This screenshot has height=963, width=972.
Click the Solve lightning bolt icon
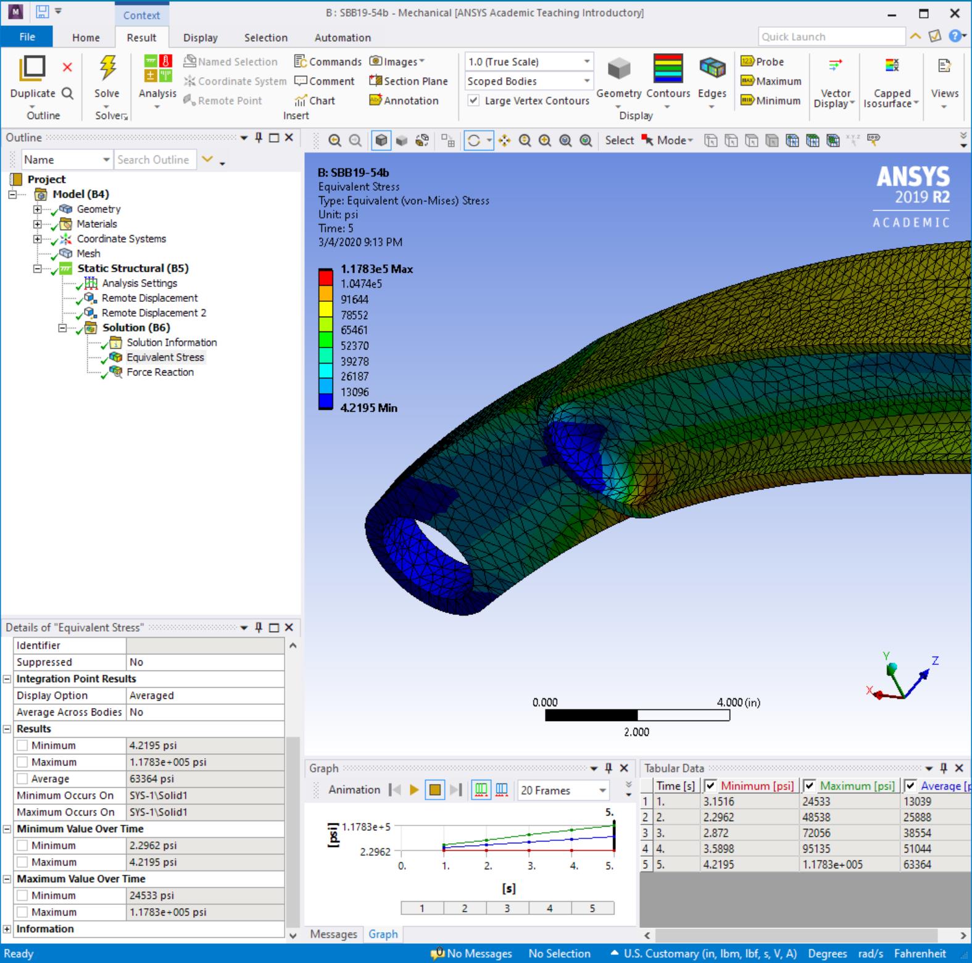pos(107,68)
